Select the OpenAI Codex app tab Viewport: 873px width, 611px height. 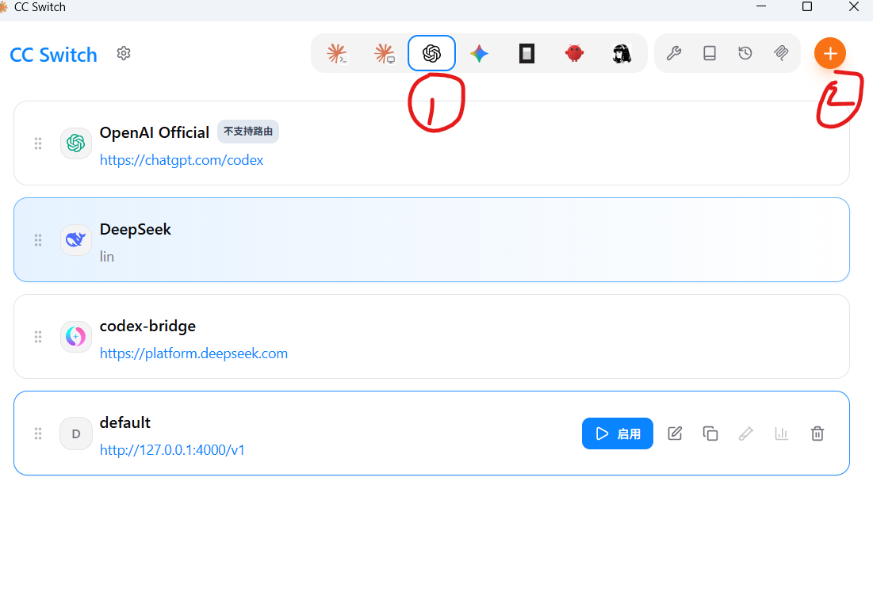431,53
